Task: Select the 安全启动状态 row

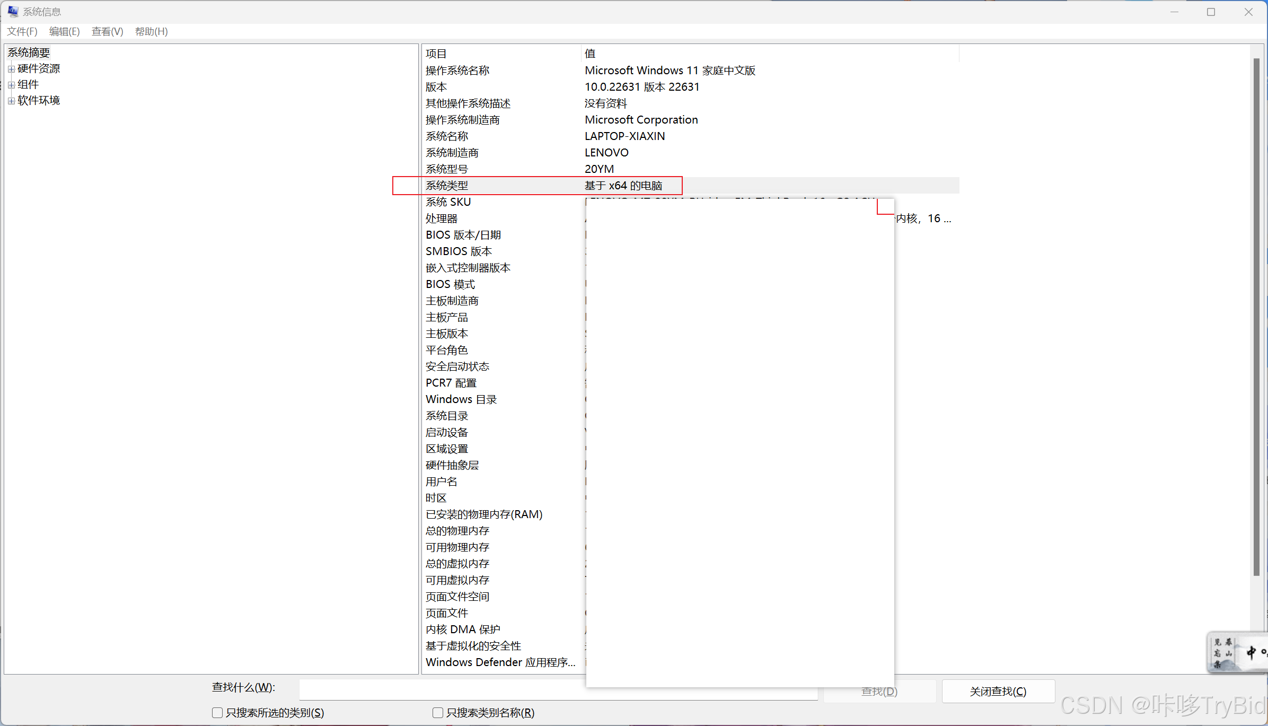Action: [x=504, y=366]
